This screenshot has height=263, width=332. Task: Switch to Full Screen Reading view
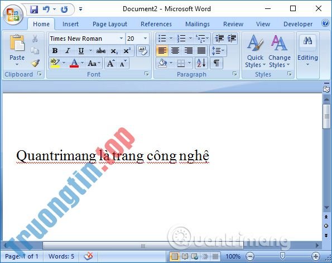click(x=185, y=257)
